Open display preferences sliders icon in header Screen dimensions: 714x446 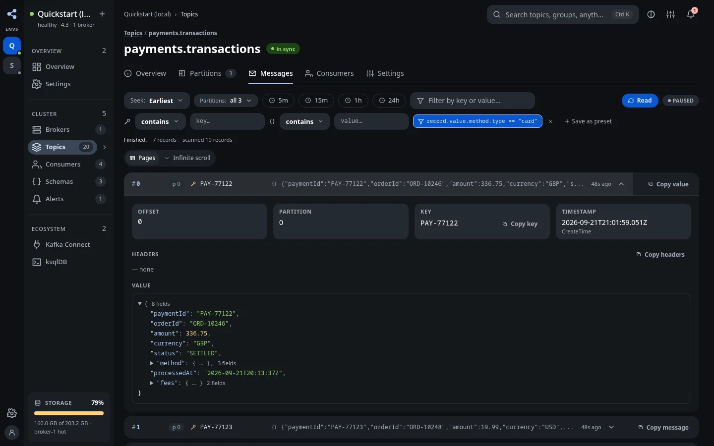[670, 14]
